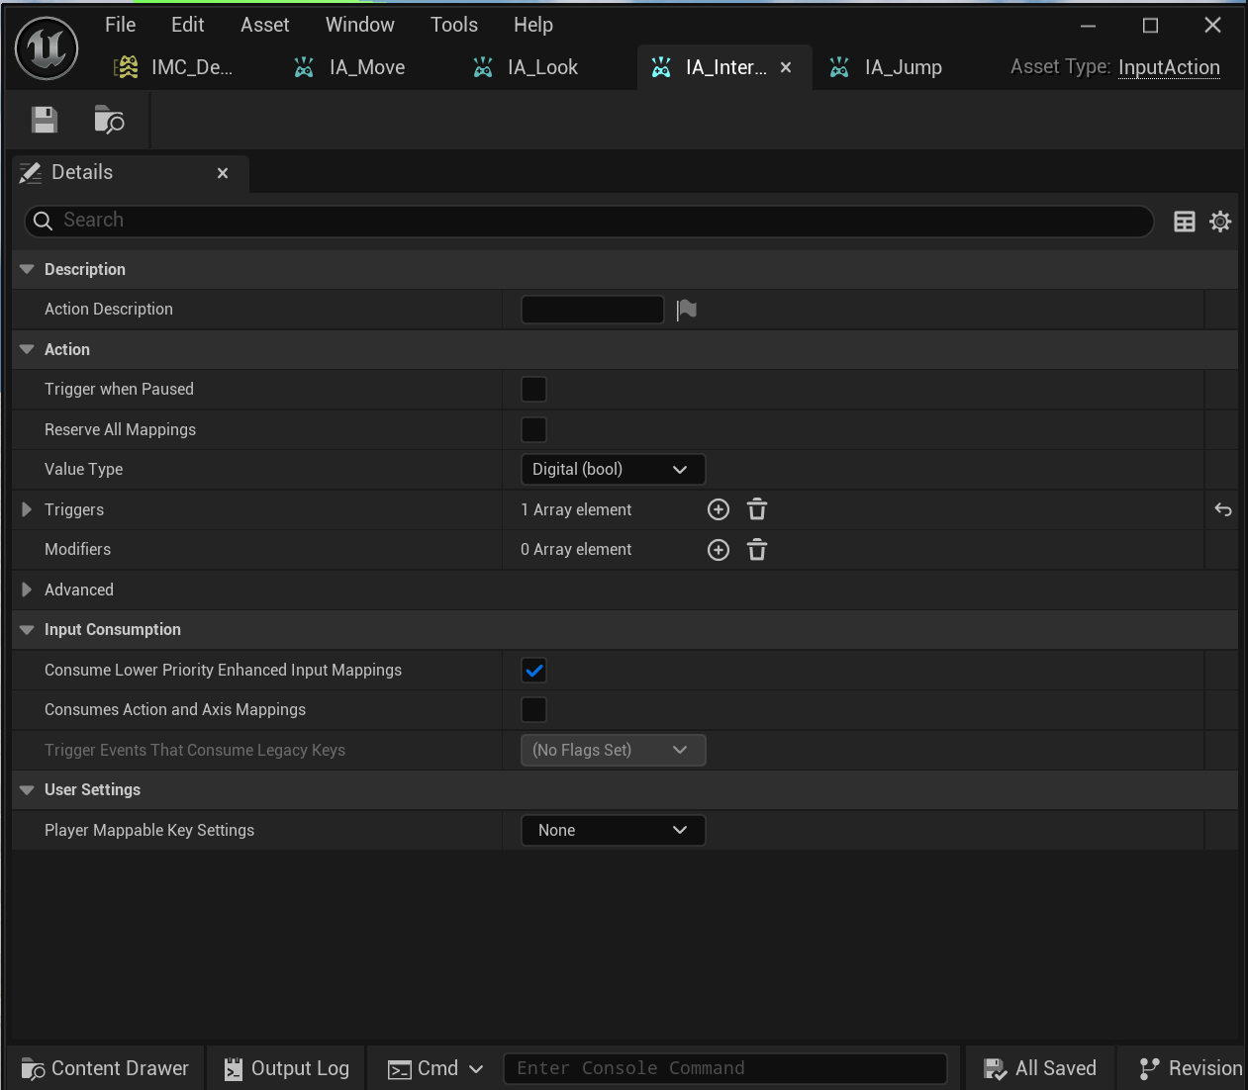Screen dimensions: 1248x1090
Task: Click the Action Description text box
Action: coord(593,310)
